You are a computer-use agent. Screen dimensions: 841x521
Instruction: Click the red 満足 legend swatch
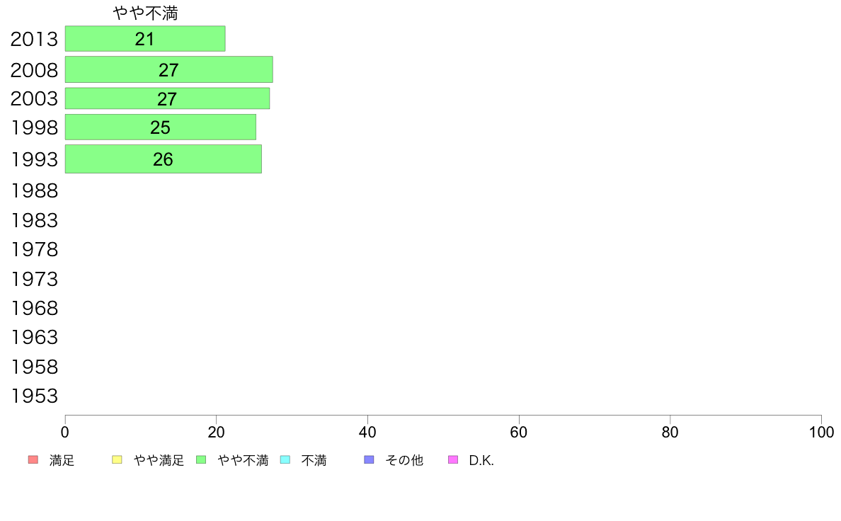click(x=33, y=460)
